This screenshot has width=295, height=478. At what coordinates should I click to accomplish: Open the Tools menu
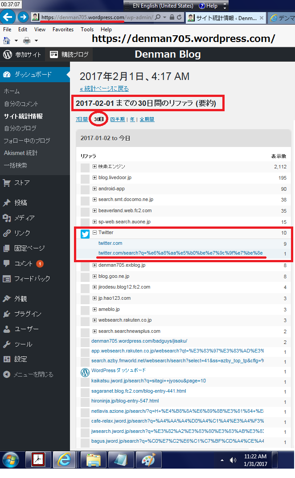coord(87,29)
